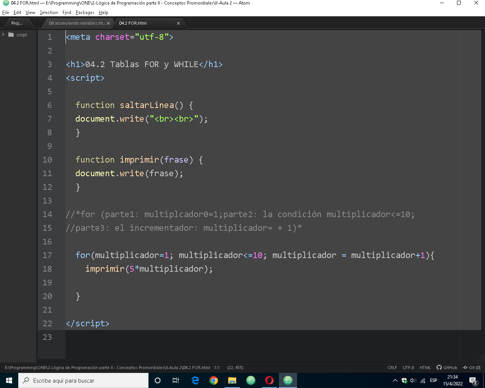This screenshot has height=388, width=485.
Task: Change file encoding UTF-8
Action: [x=408, y=368]
